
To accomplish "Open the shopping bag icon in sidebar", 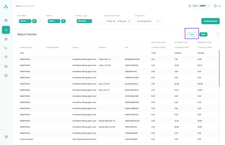I will (x=6, y=76).
